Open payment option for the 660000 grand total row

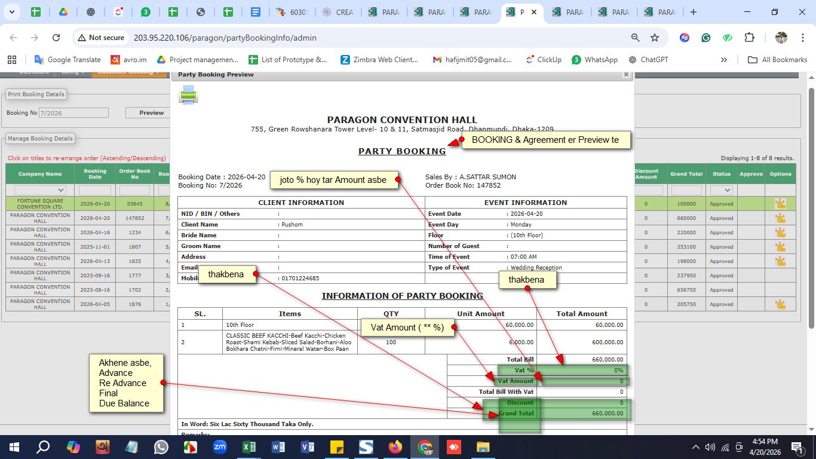coord(780,218)
